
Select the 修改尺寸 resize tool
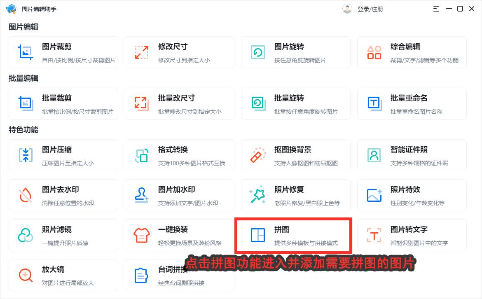tap(180, 52)
